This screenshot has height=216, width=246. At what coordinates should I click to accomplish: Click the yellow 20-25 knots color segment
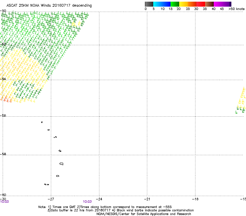pyautogui.click(x=184, y=4)
